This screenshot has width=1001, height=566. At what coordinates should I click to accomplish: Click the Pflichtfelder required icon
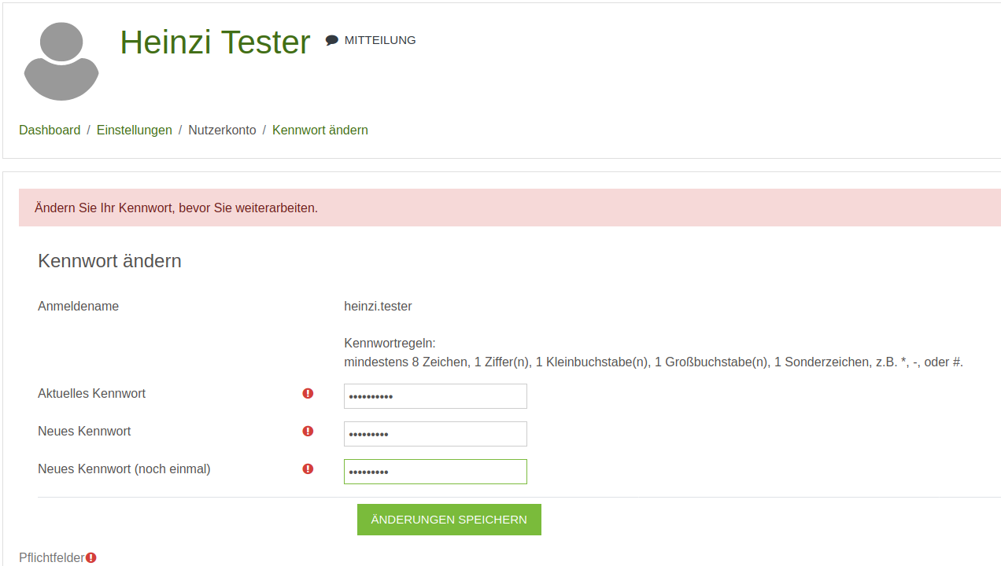coord(91,558)
